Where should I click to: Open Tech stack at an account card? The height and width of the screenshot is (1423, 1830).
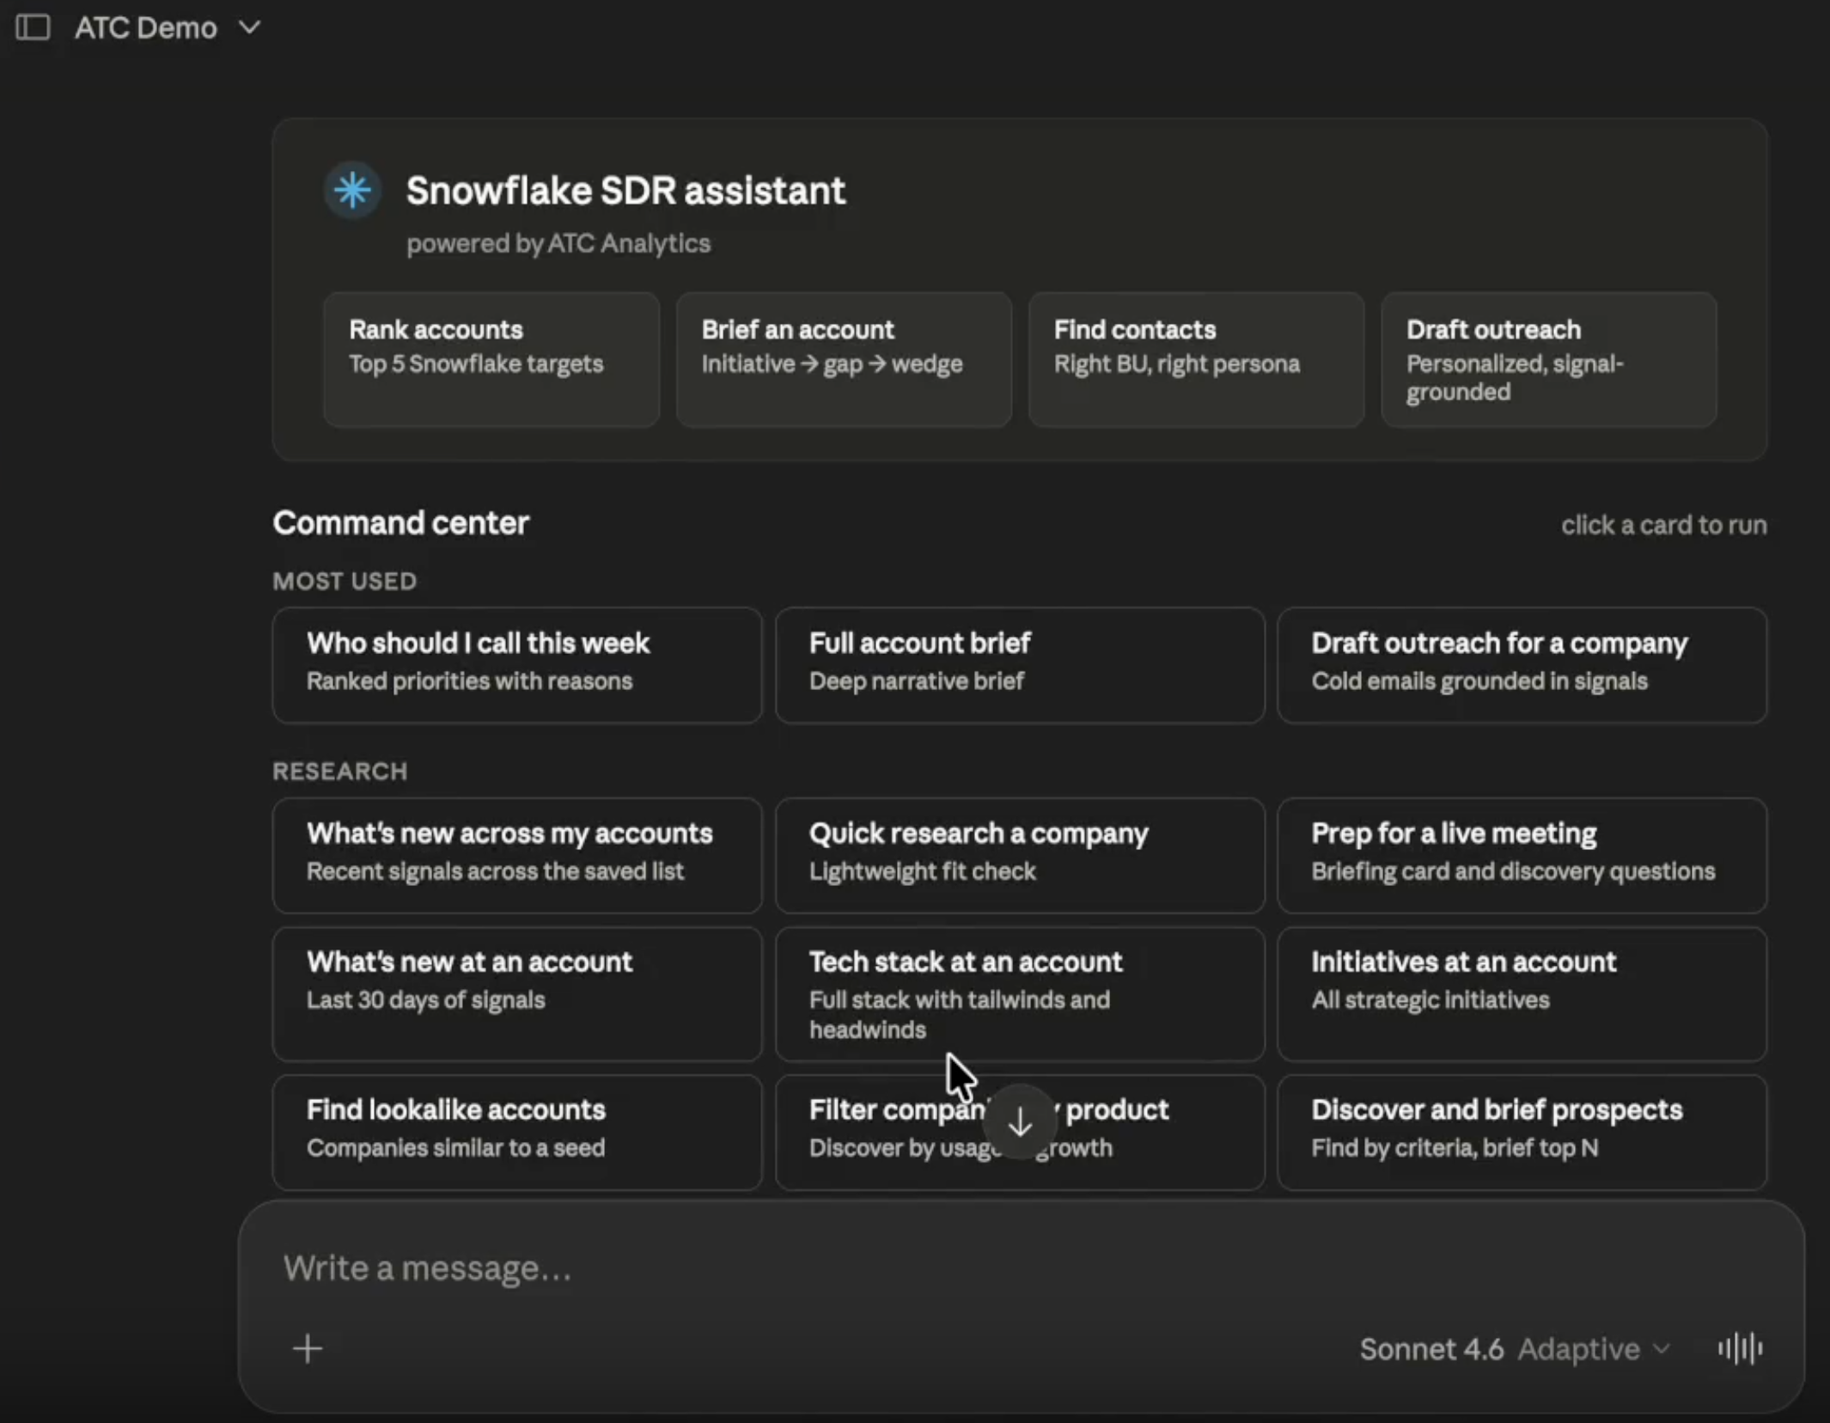1020,993
